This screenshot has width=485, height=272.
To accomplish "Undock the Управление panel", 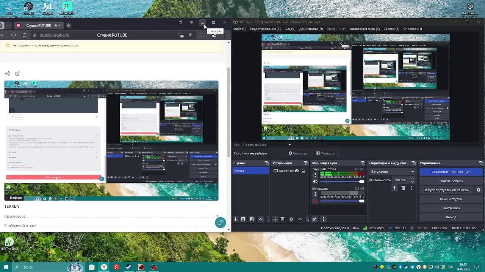I will pyautogui.click(x=481, y=163).
